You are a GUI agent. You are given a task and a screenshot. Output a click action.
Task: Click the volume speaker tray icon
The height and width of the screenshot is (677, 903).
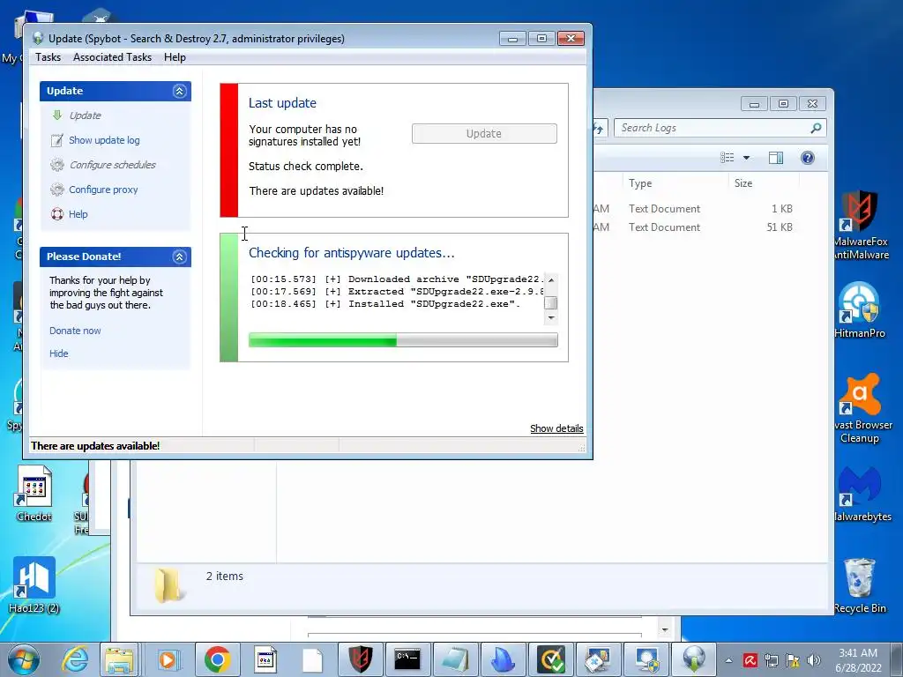pyautogui.click(x=814, y=660)
